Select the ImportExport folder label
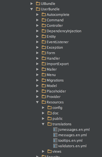The height and width of the screenshot is (157, 102). tap(58, 64)
